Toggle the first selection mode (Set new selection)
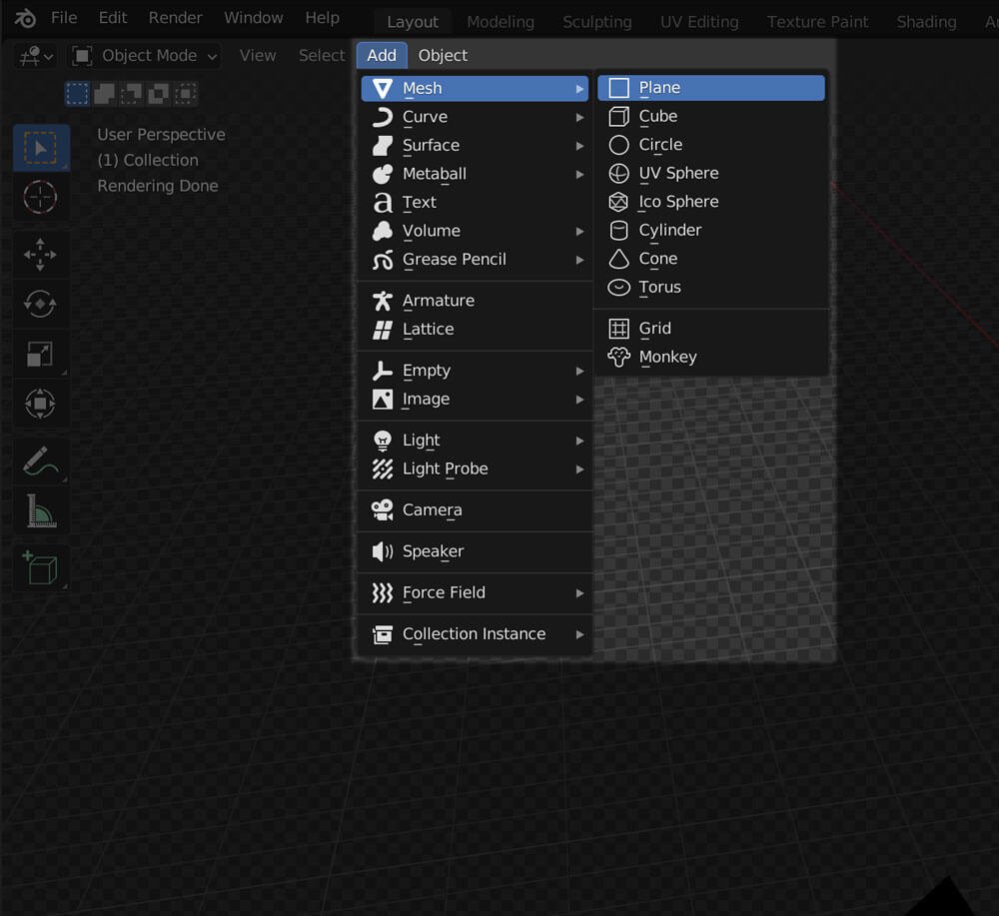This screenshot has height=916, width=999. pos(78,94)
